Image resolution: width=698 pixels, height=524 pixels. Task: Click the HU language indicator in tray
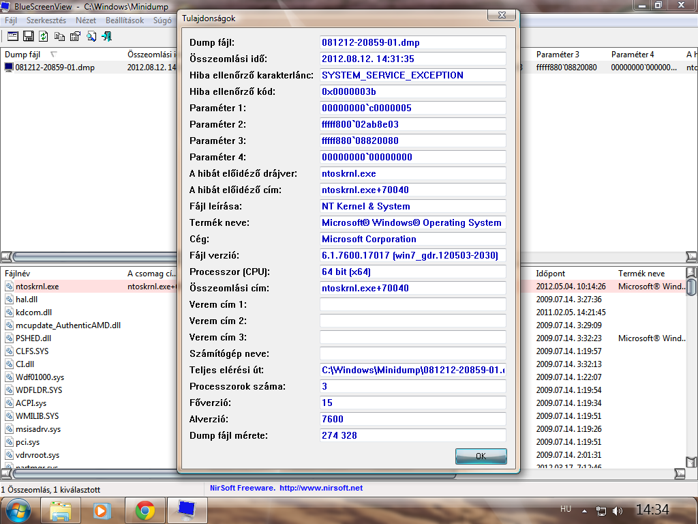coord(565,509)
